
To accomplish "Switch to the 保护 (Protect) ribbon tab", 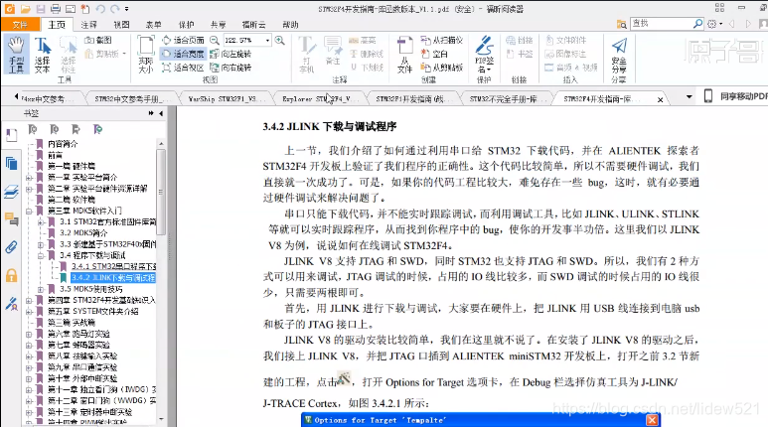I will coord(186,25).
